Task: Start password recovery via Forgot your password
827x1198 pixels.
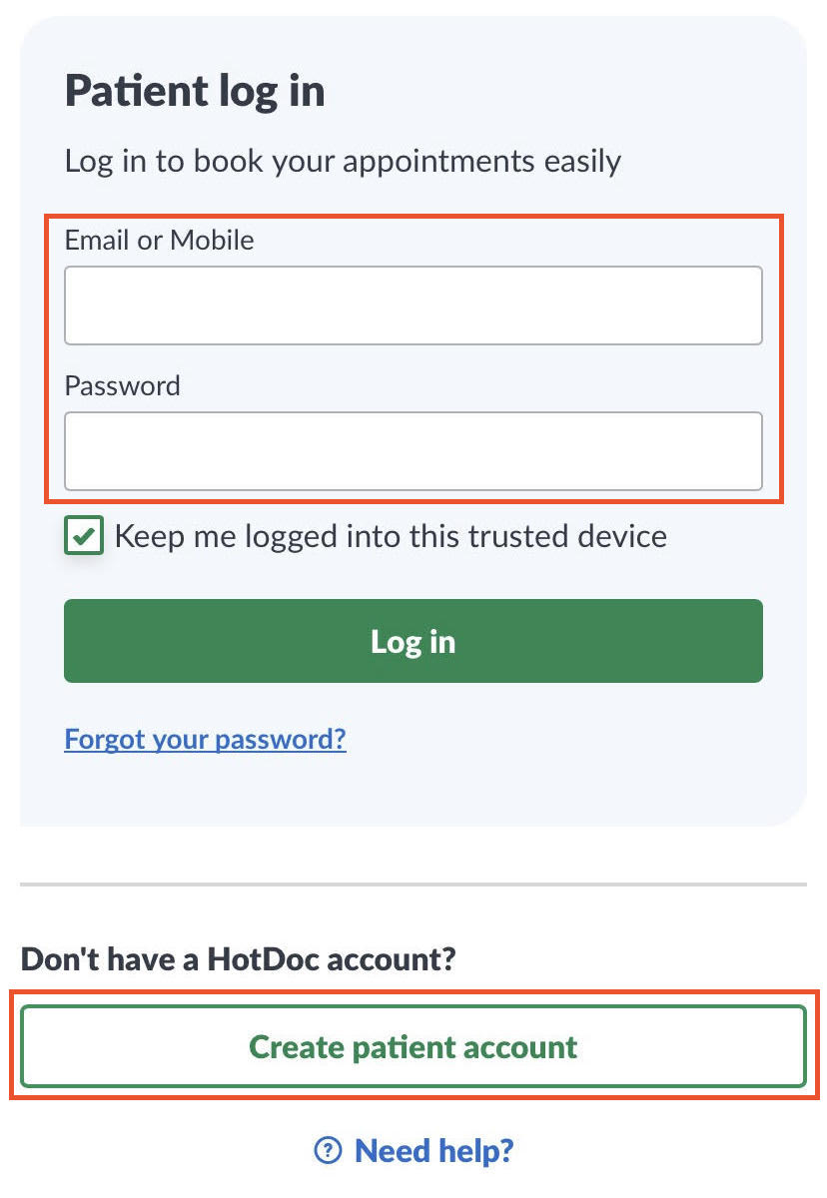Action: click(205, 739)
